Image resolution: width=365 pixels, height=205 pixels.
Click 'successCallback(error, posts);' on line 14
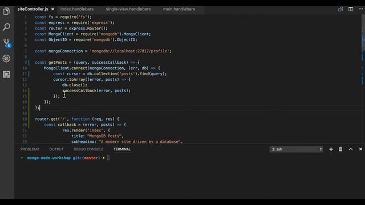click(x=96, y=91)
